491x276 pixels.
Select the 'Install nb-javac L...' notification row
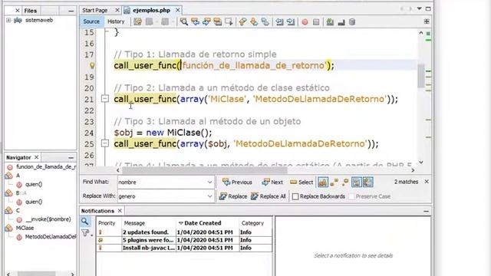point(184,248)
